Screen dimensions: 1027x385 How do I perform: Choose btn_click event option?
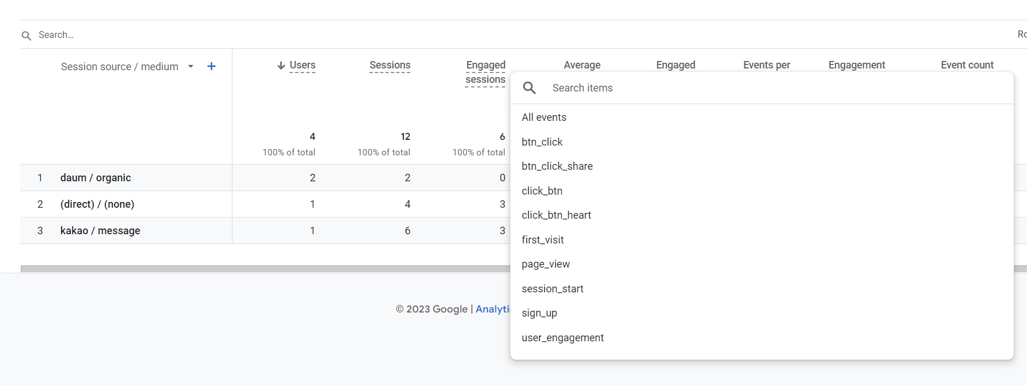pyautogui.click(x=542, y=142)
